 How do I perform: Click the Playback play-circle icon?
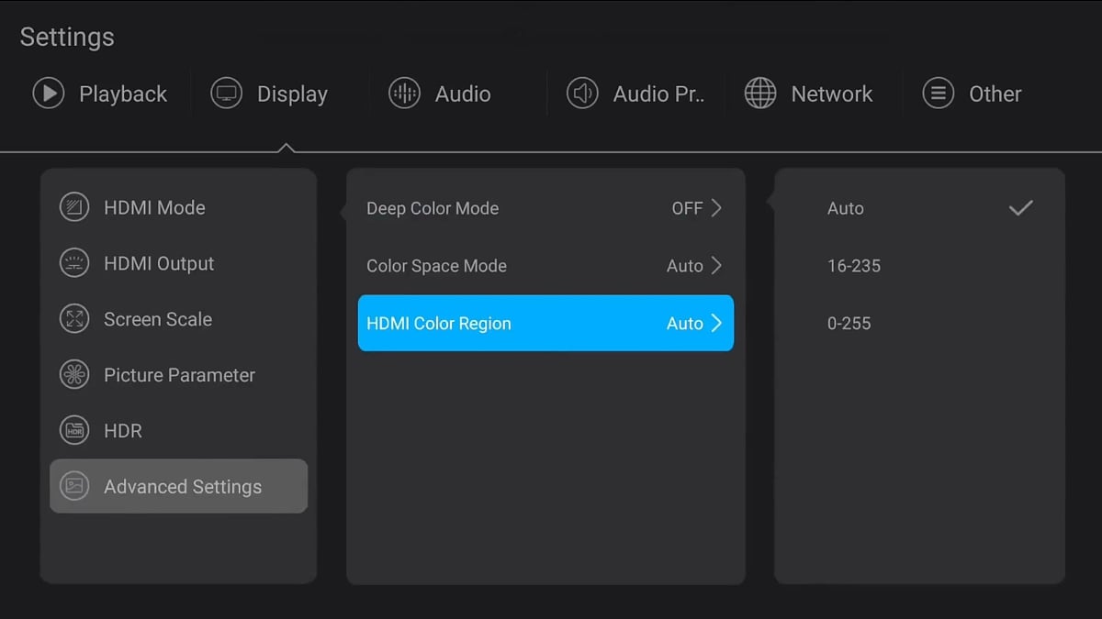[x=49, y=94]
